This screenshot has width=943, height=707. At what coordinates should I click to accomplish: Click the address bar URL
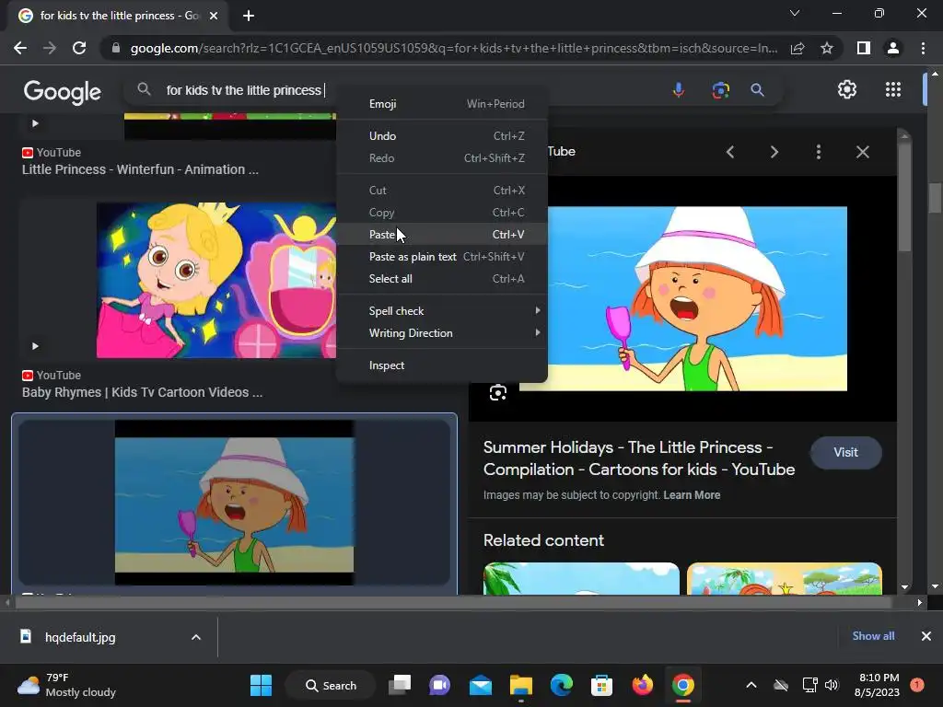click(453, 48)
